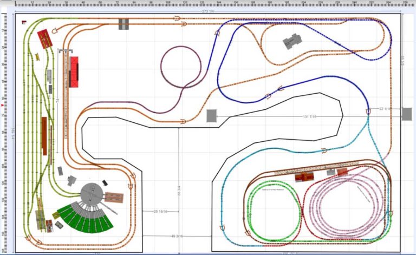Click the red arrow marker on left ruler

3,104
